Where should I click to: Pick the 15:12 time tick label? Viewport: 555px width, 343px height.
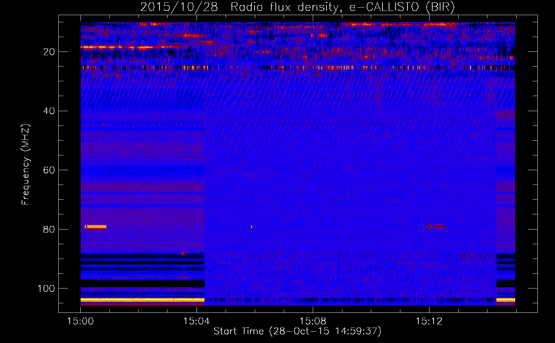429,321
